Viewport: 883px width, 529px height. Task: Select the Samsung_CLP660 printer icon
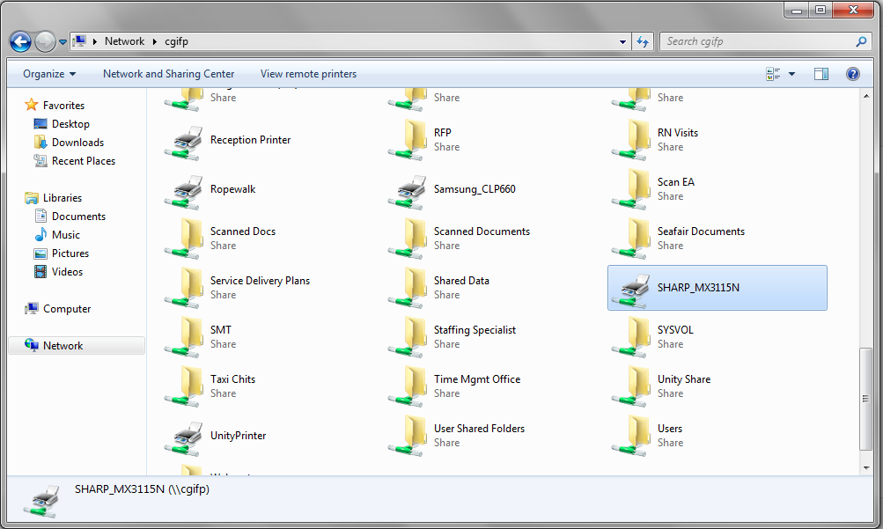[408, 190]
